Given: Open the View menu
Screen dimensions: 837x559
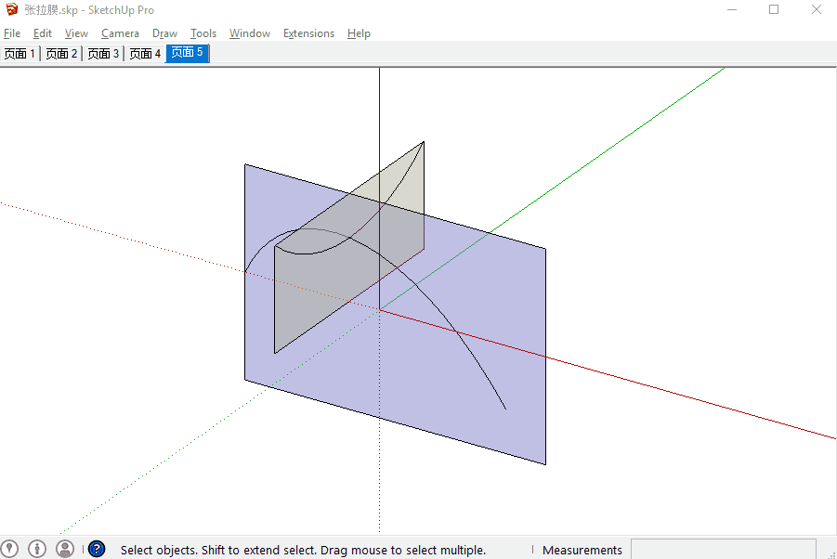Looking at the screenshot, I should [76, 33].
